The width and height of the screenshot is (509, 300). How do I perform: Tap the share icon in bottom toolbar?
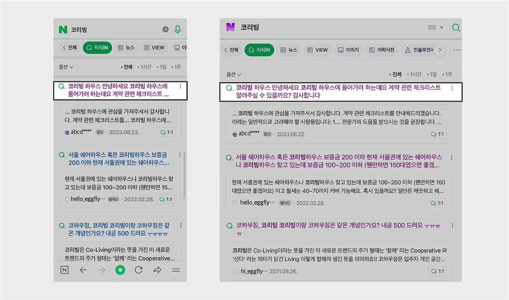[x=157, y=270]
